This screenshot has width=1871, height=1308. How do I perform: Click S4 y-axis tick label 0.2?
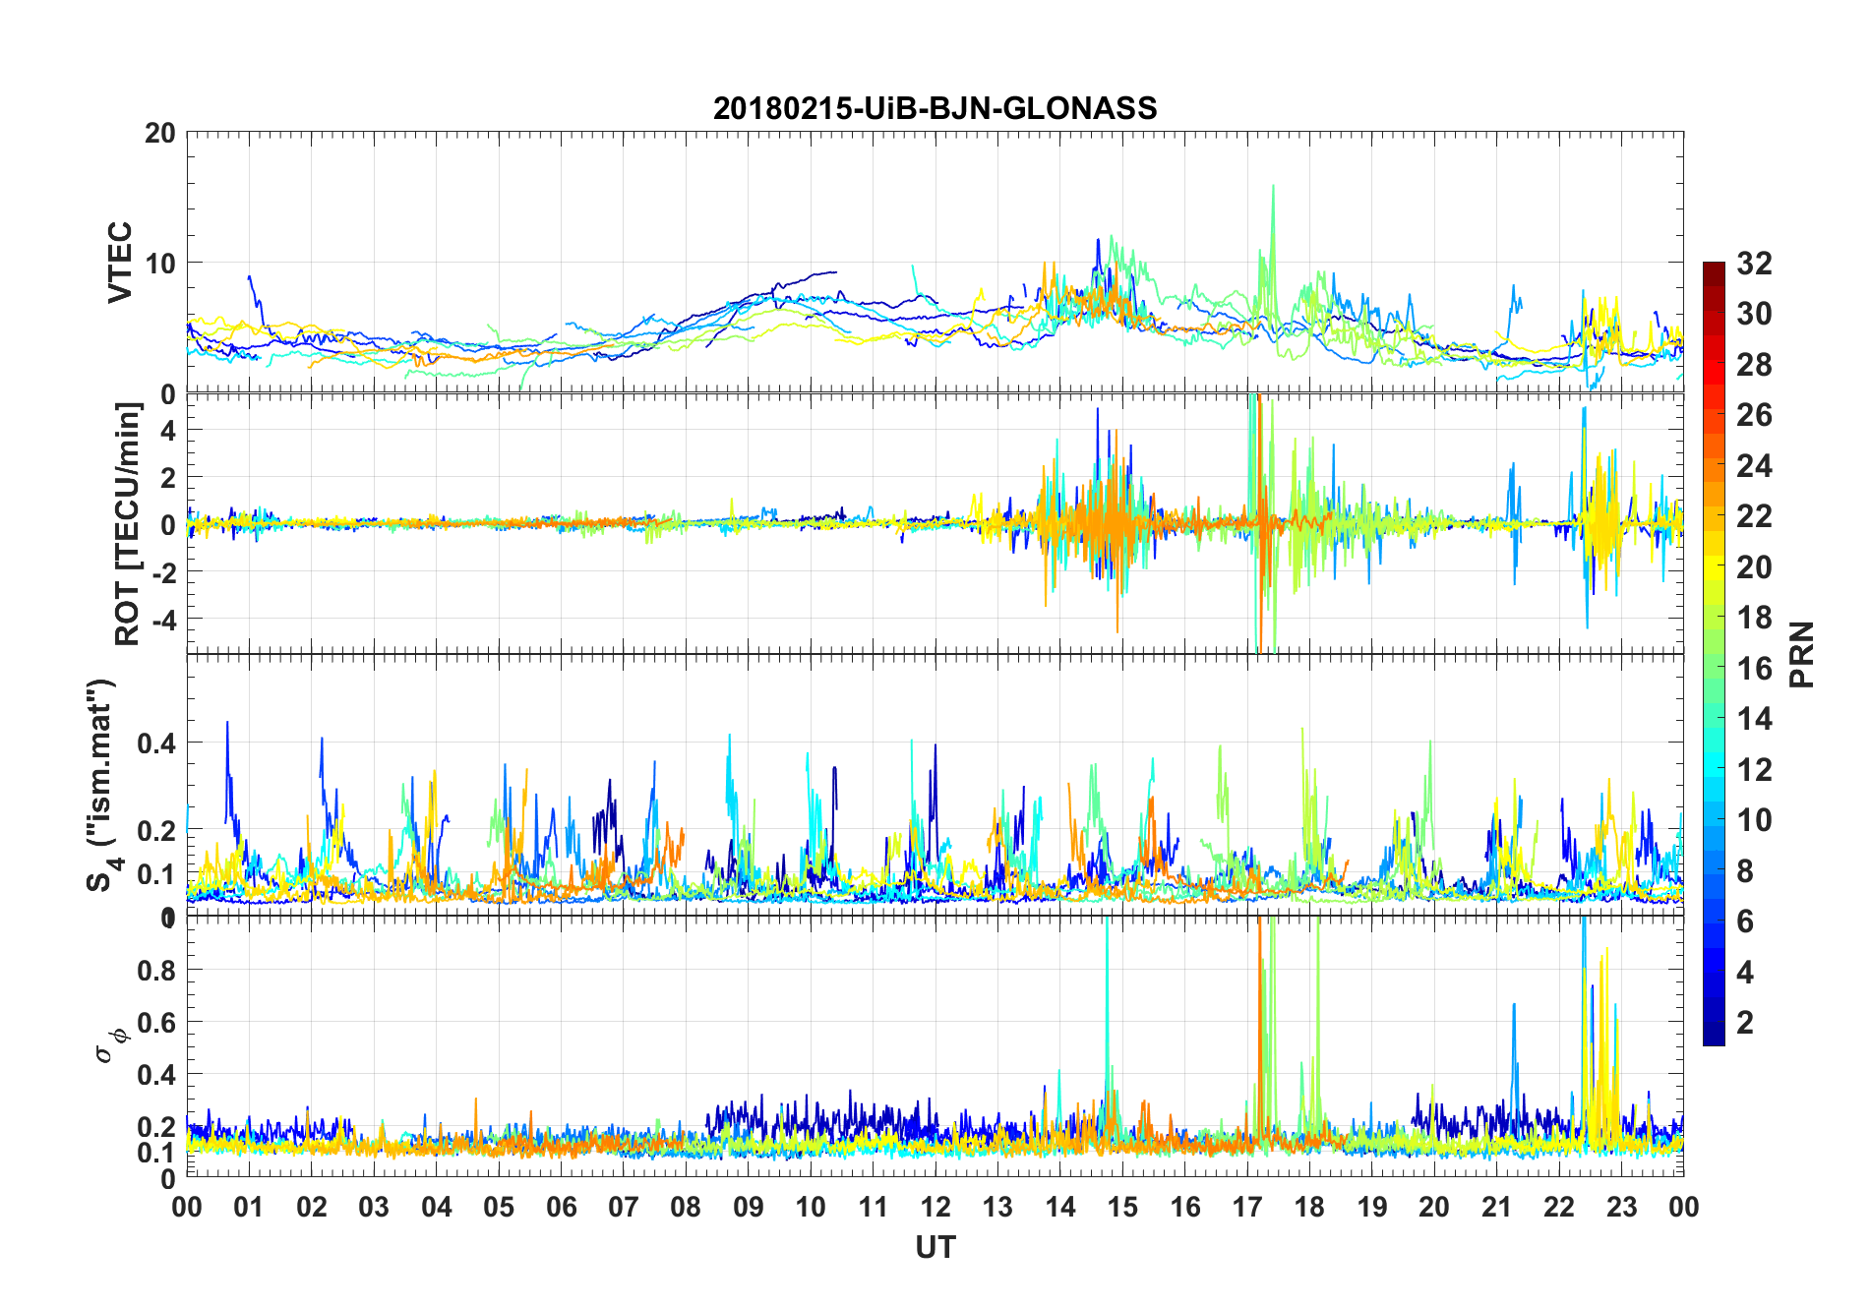coord(157,830)
